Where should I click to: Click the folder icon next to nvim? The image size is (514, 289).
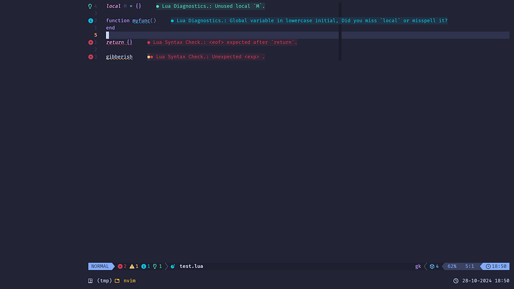117,281
